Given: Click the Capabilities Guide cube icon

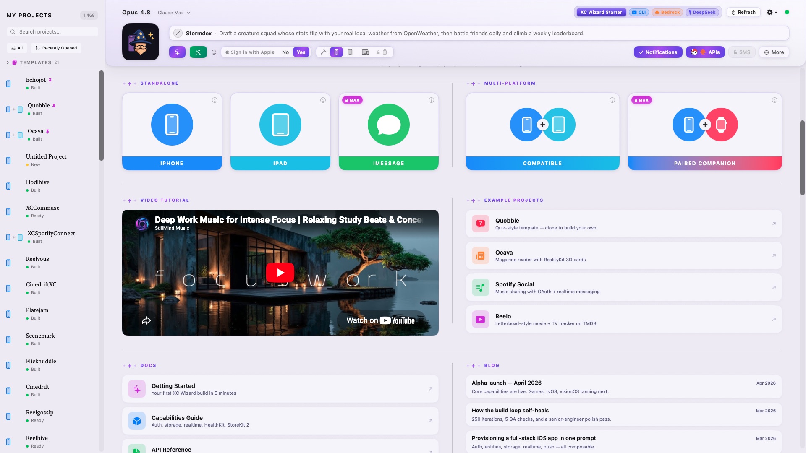Looking at the screenshot, I should [137, 421].
